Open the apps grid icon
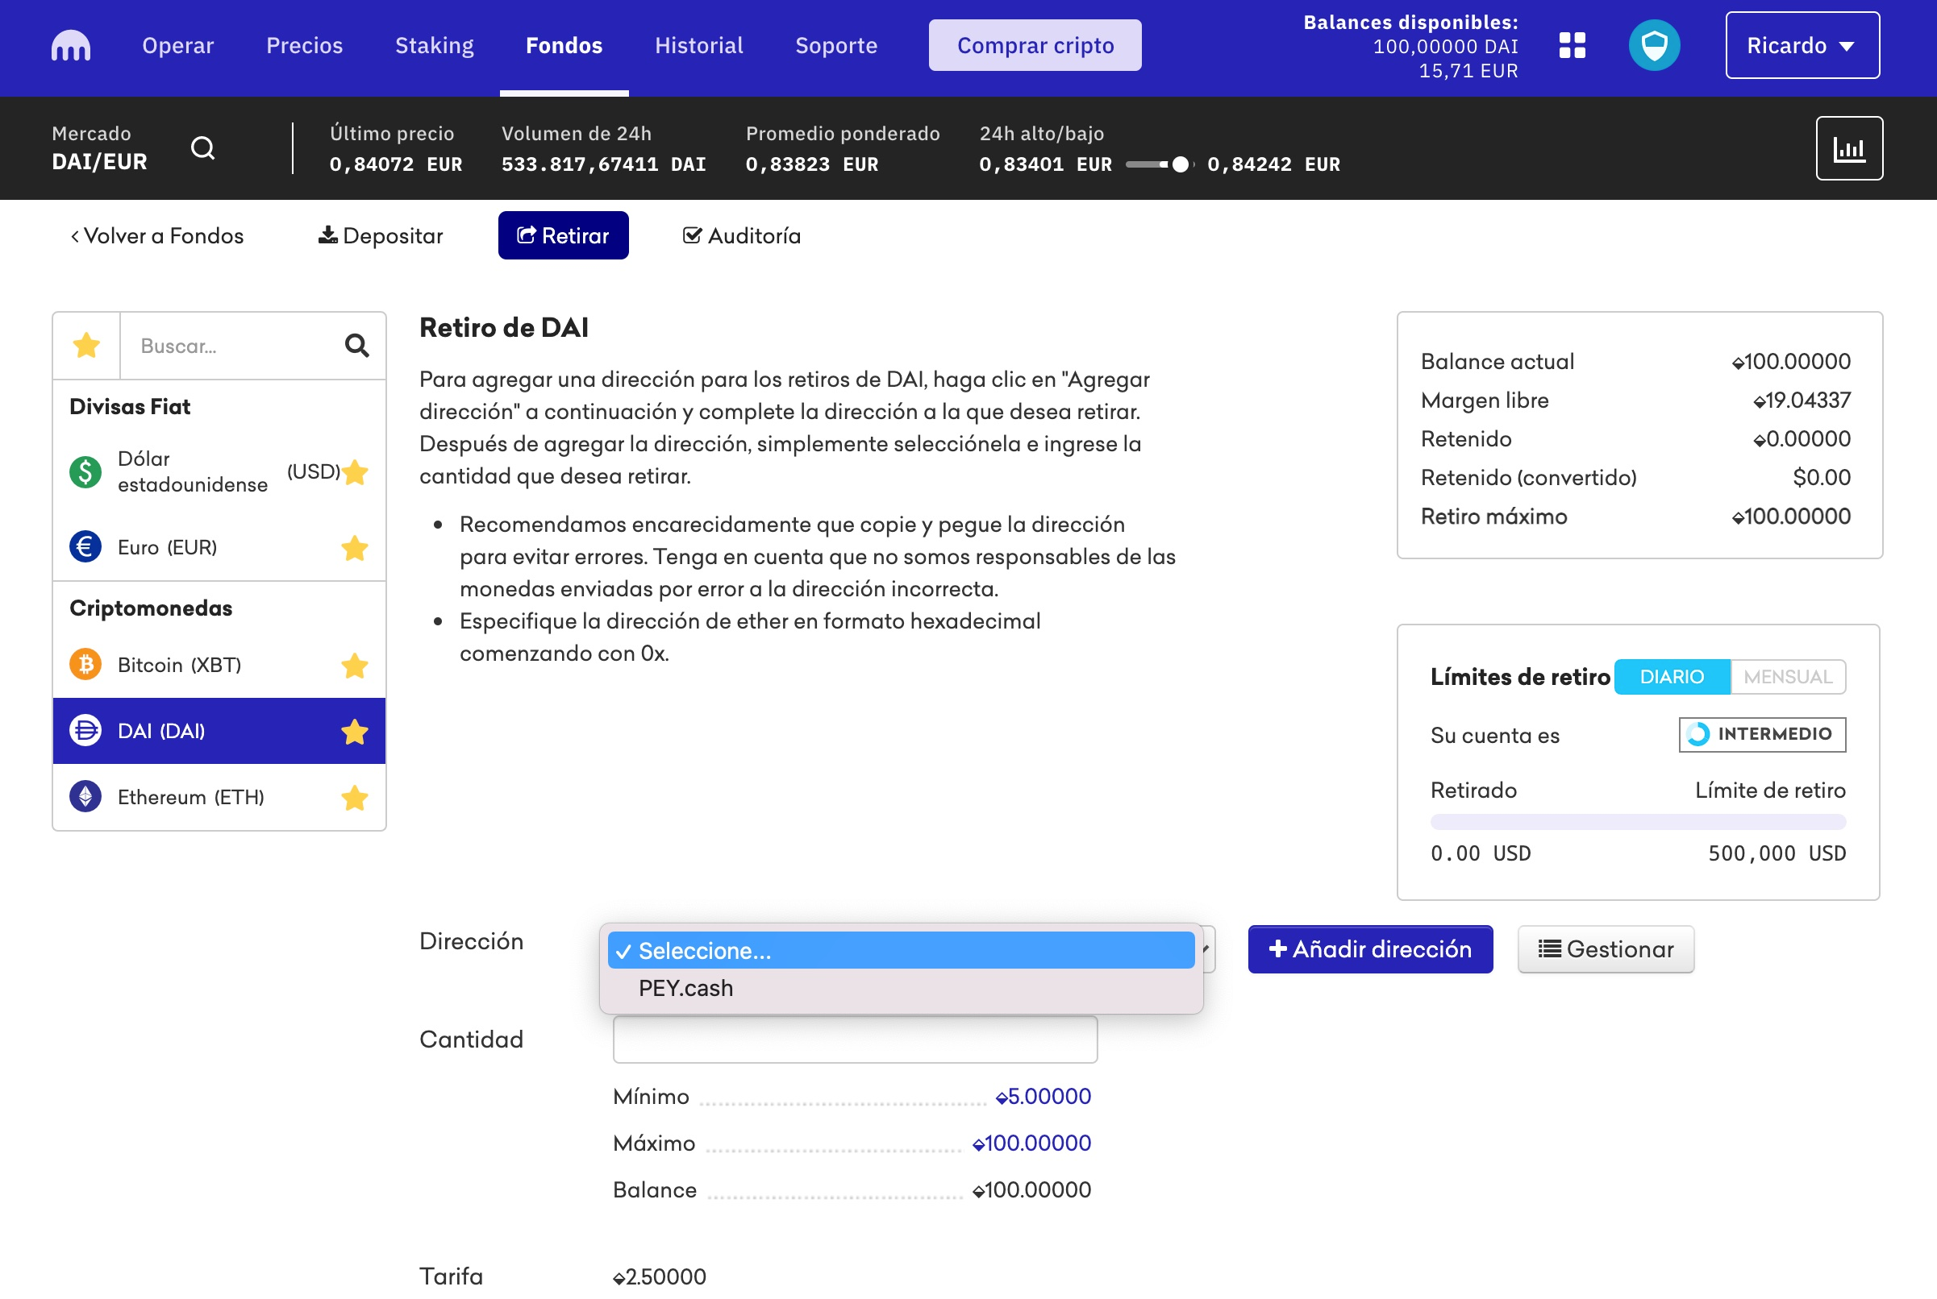Screen dimensions: 1937x1299 [x=1572, y=46]
